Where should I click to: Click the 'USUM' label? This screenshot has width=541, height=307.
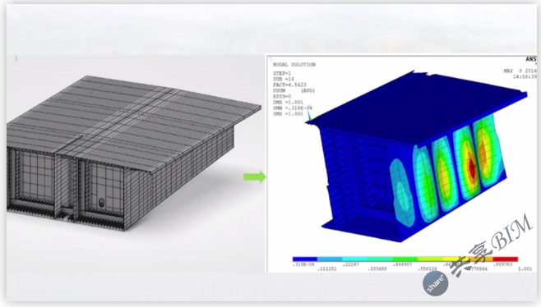(279, 90)
